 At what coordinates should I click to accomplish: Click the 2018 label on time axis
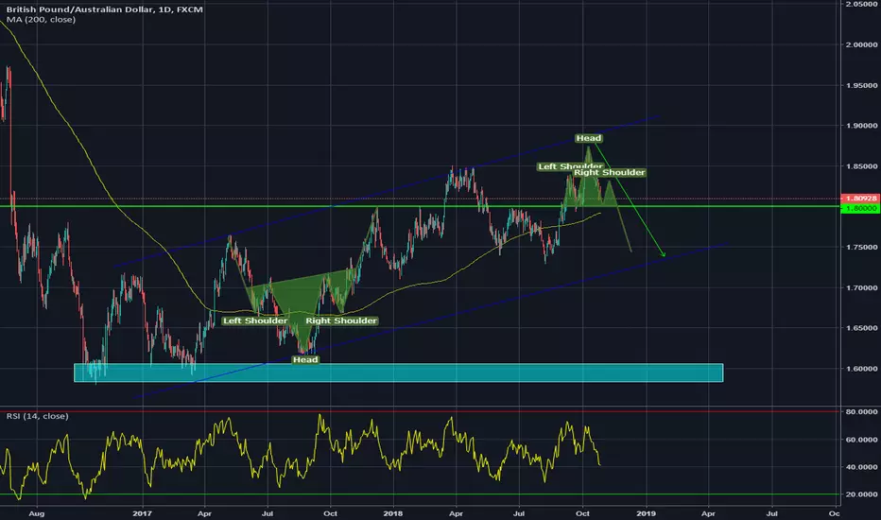click(x=392, y=513)
